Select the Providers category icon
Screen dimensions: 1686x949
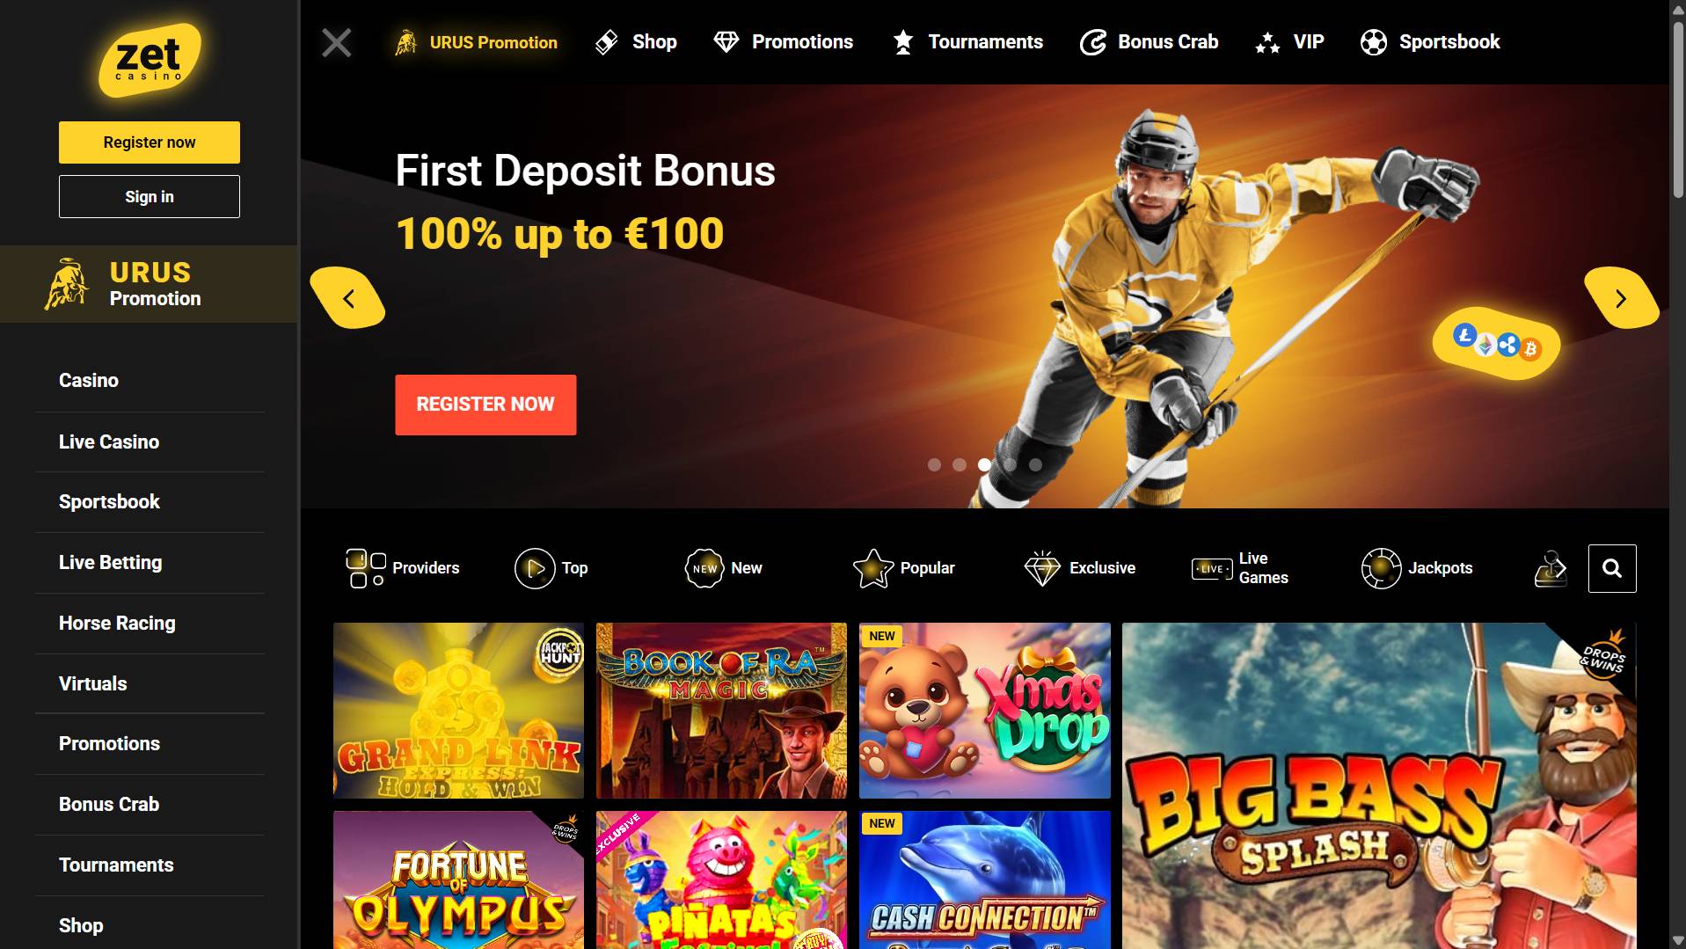[x=366, y=568]
